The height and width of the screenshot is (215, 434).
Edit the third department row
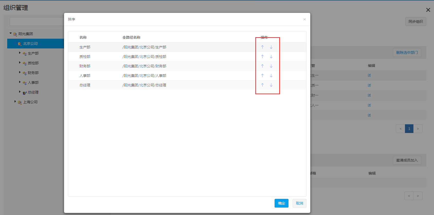tap(369, 95)
